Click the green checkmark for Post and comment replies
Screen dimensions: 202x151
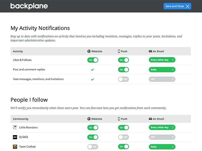[92, 70]
